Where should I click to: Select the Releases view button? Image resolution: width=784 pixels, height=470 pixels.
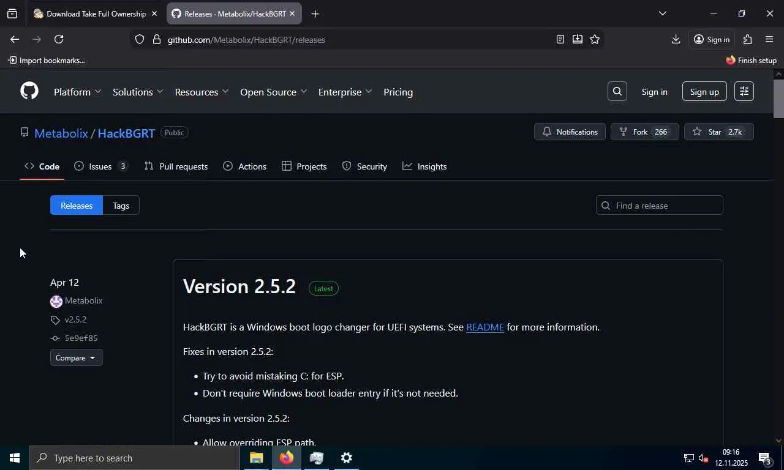click(77, 206)
